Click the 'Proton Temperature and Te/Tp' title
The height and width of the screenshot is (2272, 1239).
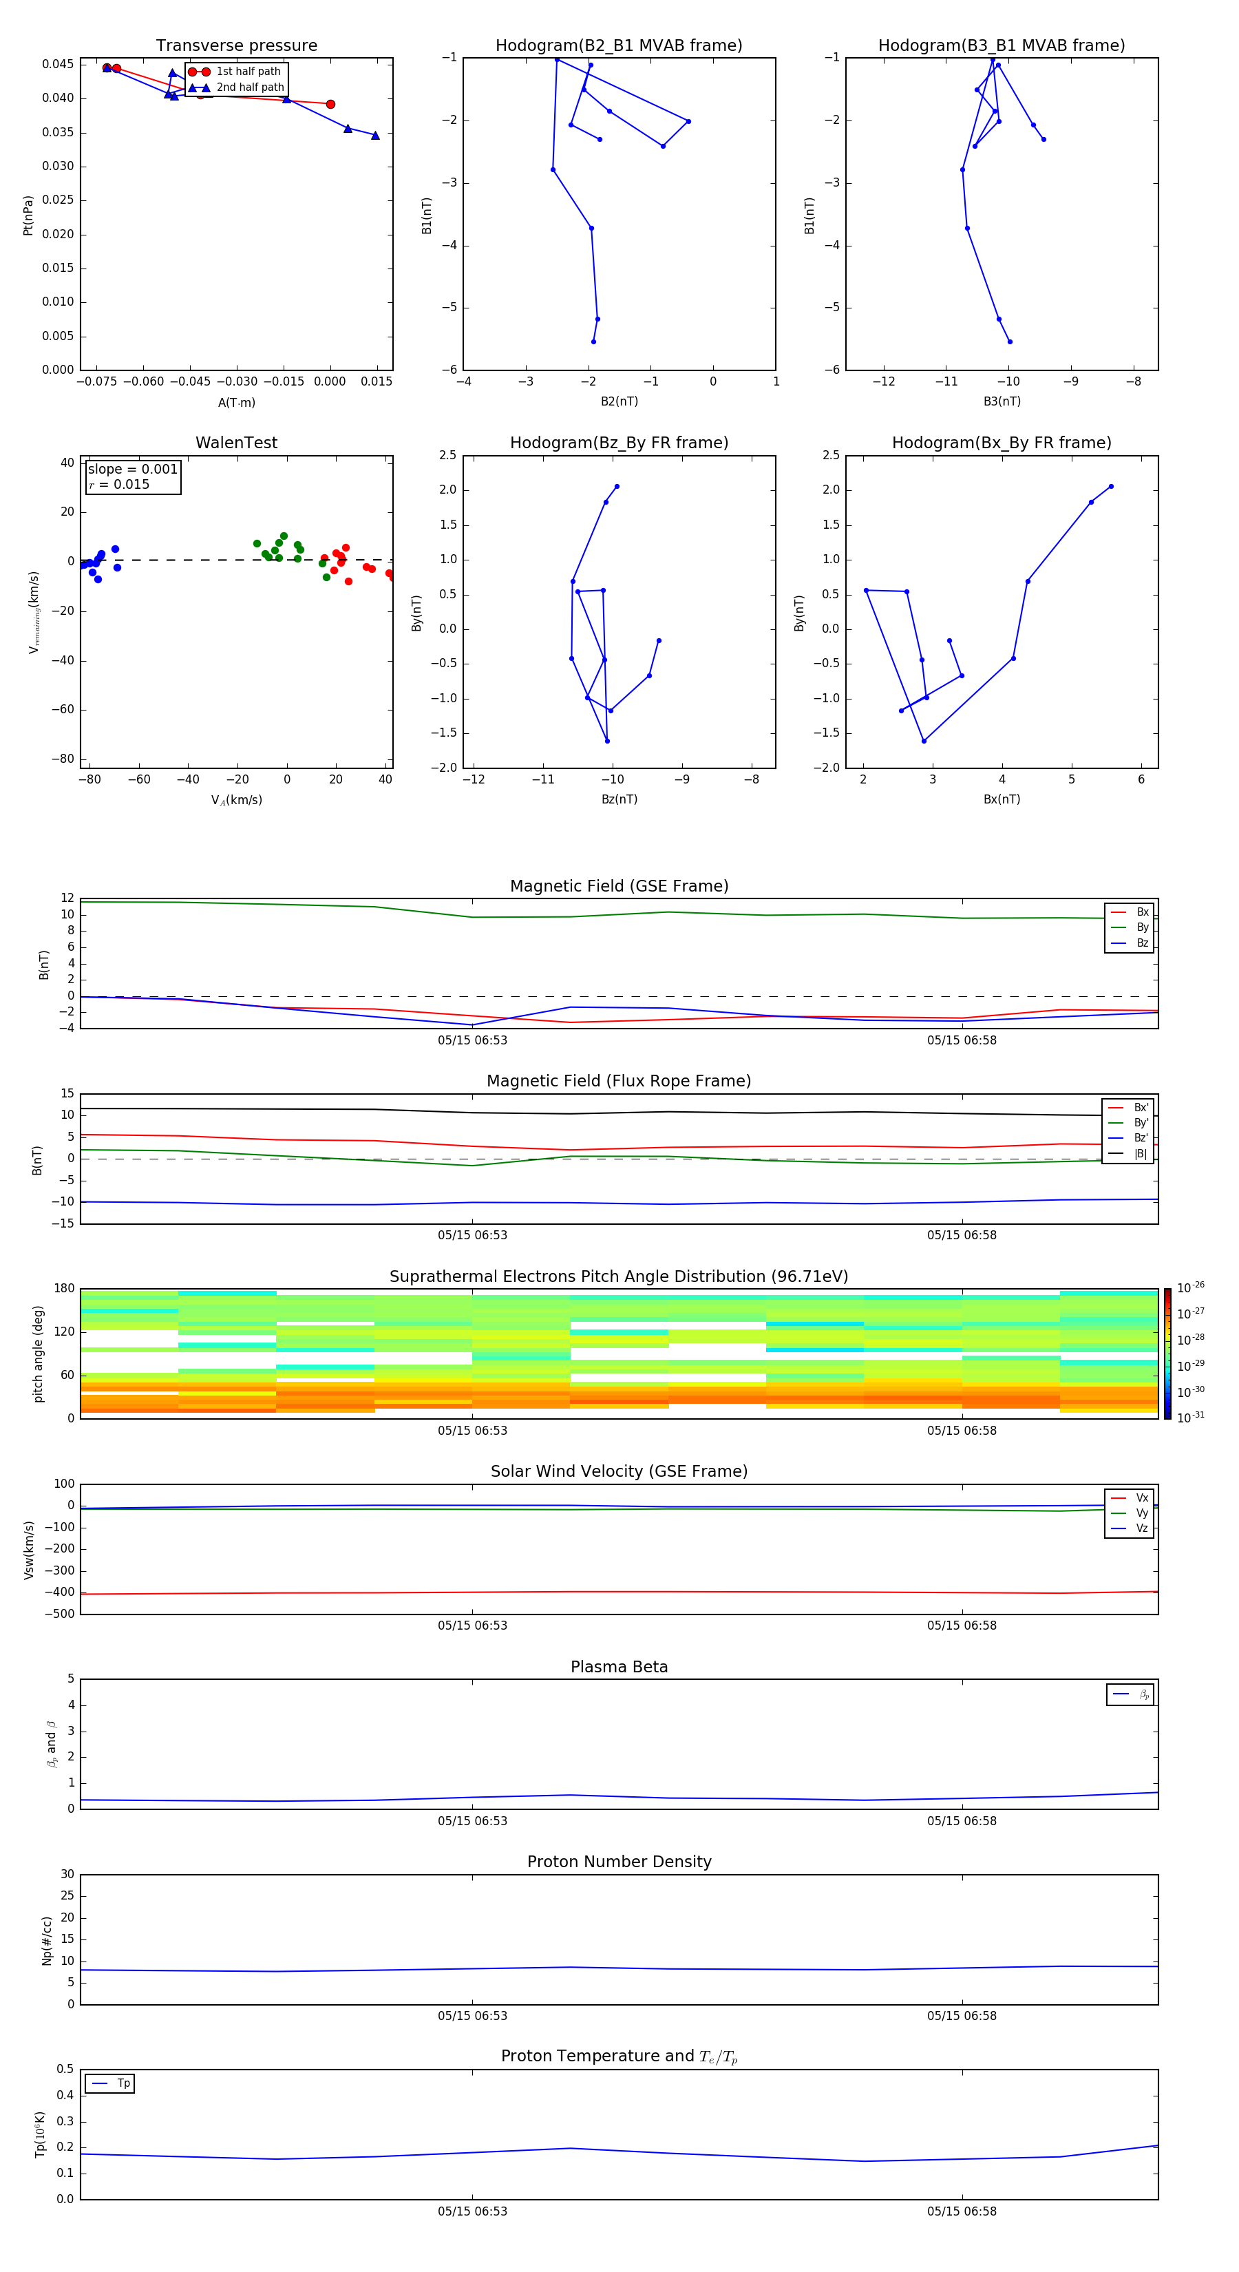click(619, 2056)
